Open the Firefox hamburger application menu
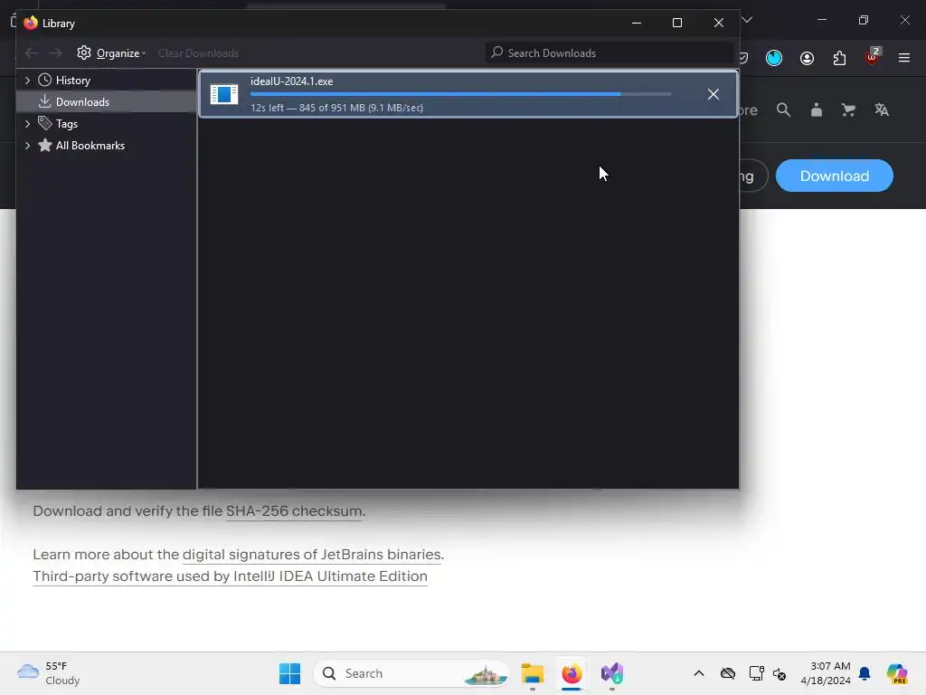The height and width of the screenshot is (695, 926). click(x=904, y=58)
